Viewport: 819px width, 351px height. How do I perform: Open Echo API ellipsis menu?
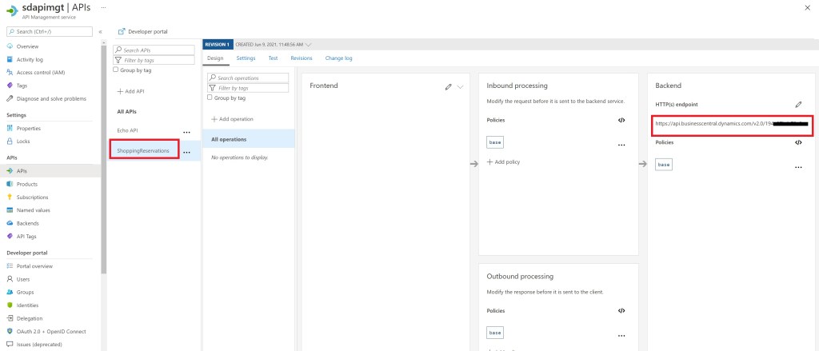[x=186, y=131]
